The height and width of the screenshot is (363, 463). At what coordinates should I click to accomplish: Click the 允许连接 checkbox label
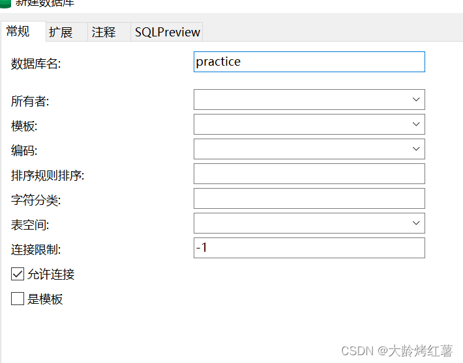(x=51, y=275)
